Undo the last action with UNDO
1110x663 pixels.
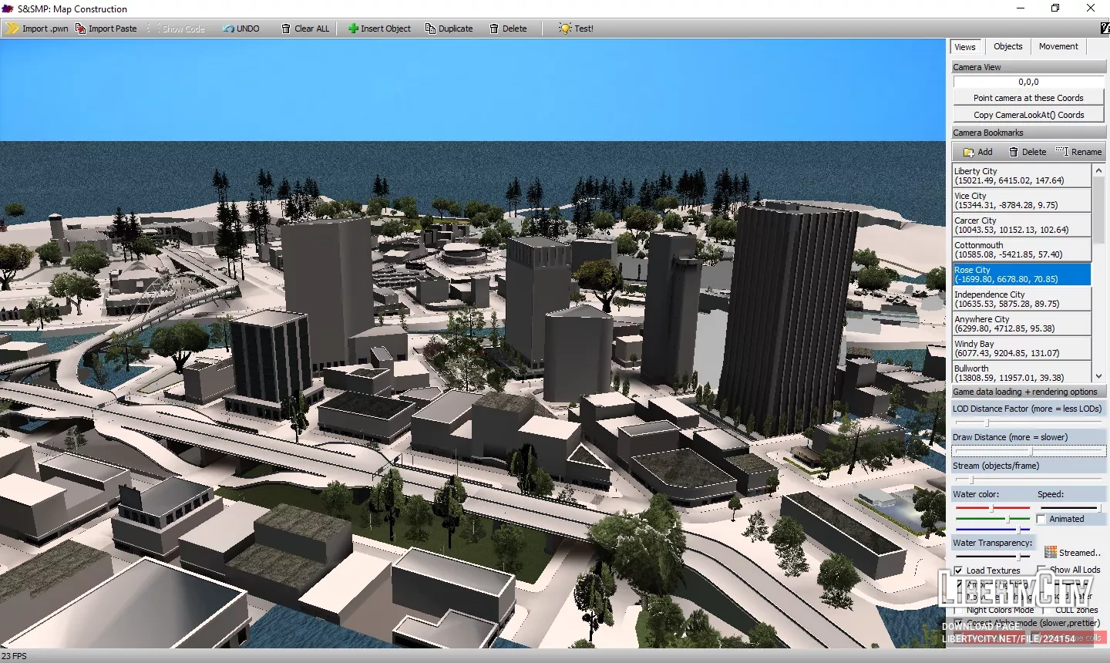click(241, 29)
